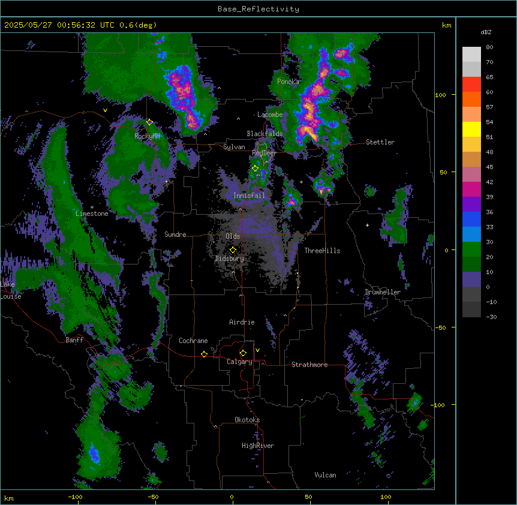The width and height of the screenshot is (517, 505).
Task: Click the yellow diamond marker above Calgary label
Action: tap(243, 353)
